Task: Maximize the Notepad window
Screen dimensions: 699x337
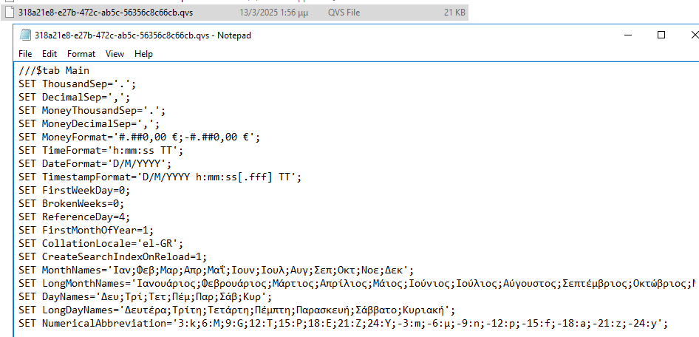Action: (661, 35)
